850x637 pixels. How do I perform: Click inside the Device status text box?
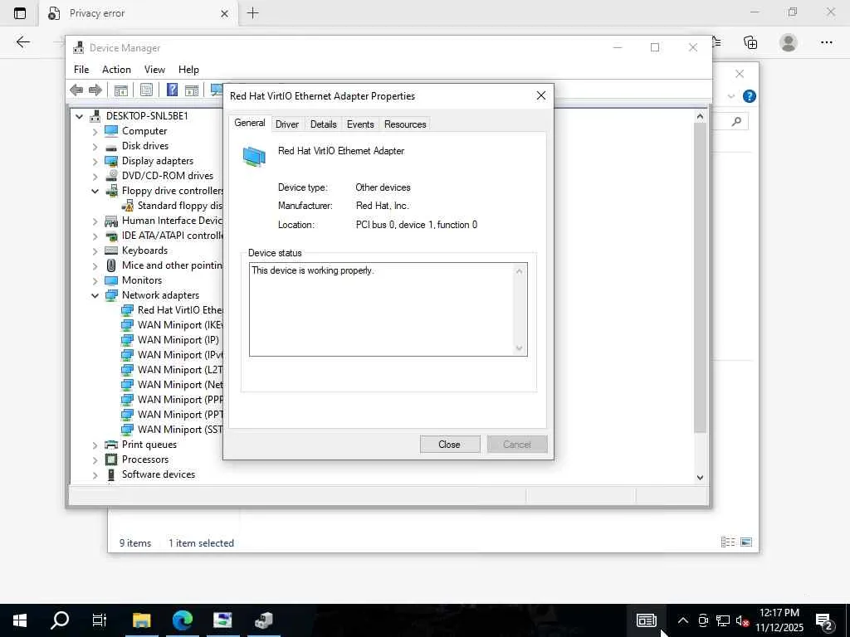click(x=382, y=309)
